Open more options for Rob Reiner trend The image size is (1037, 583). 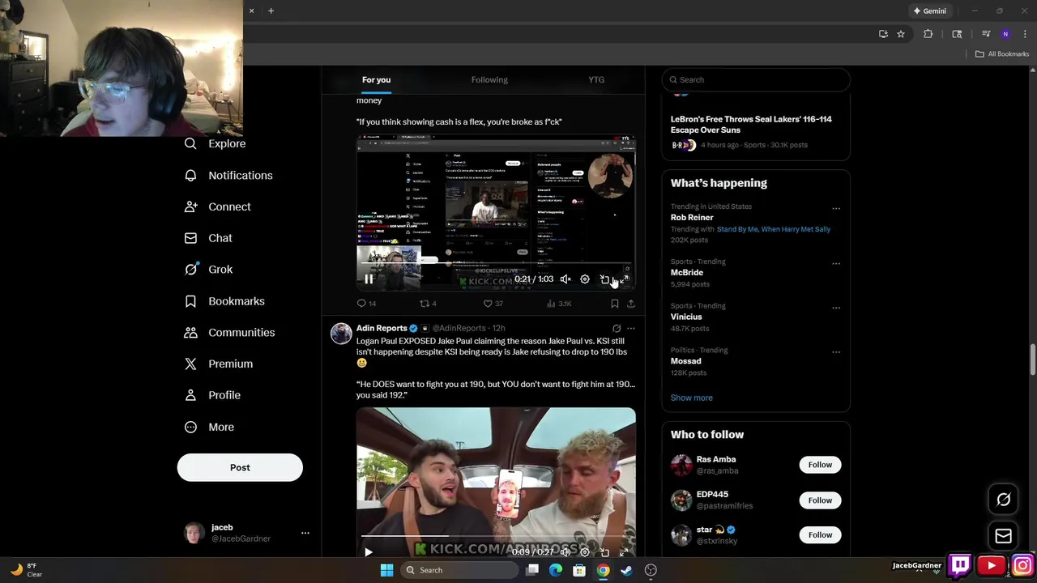coord(836,209)
